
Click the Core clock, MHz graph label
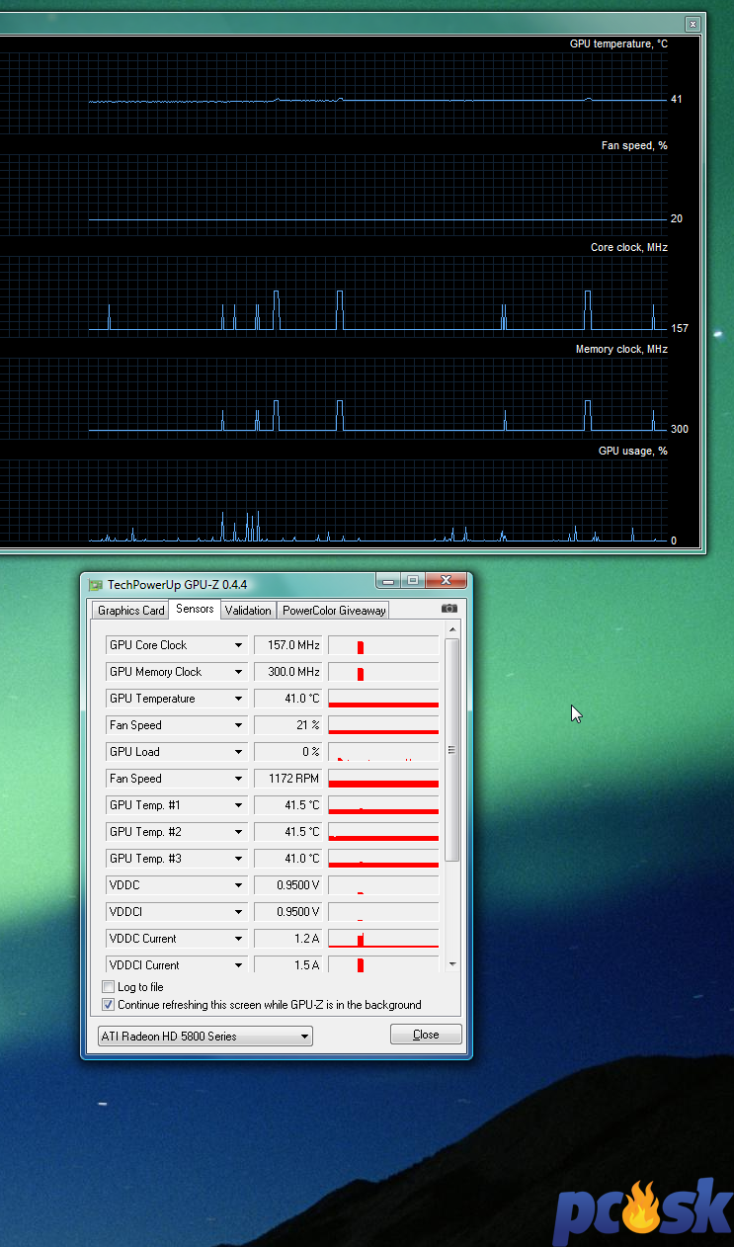click(x=629, y=247)
